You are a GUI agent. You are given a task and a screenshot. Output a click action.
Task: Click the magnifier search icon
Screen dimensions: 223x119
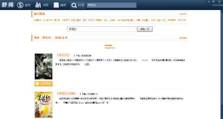click(x=74, y=6)
